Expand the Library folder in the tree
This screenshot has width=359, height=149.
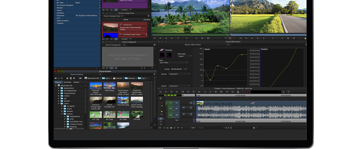[x=59, y=96]
